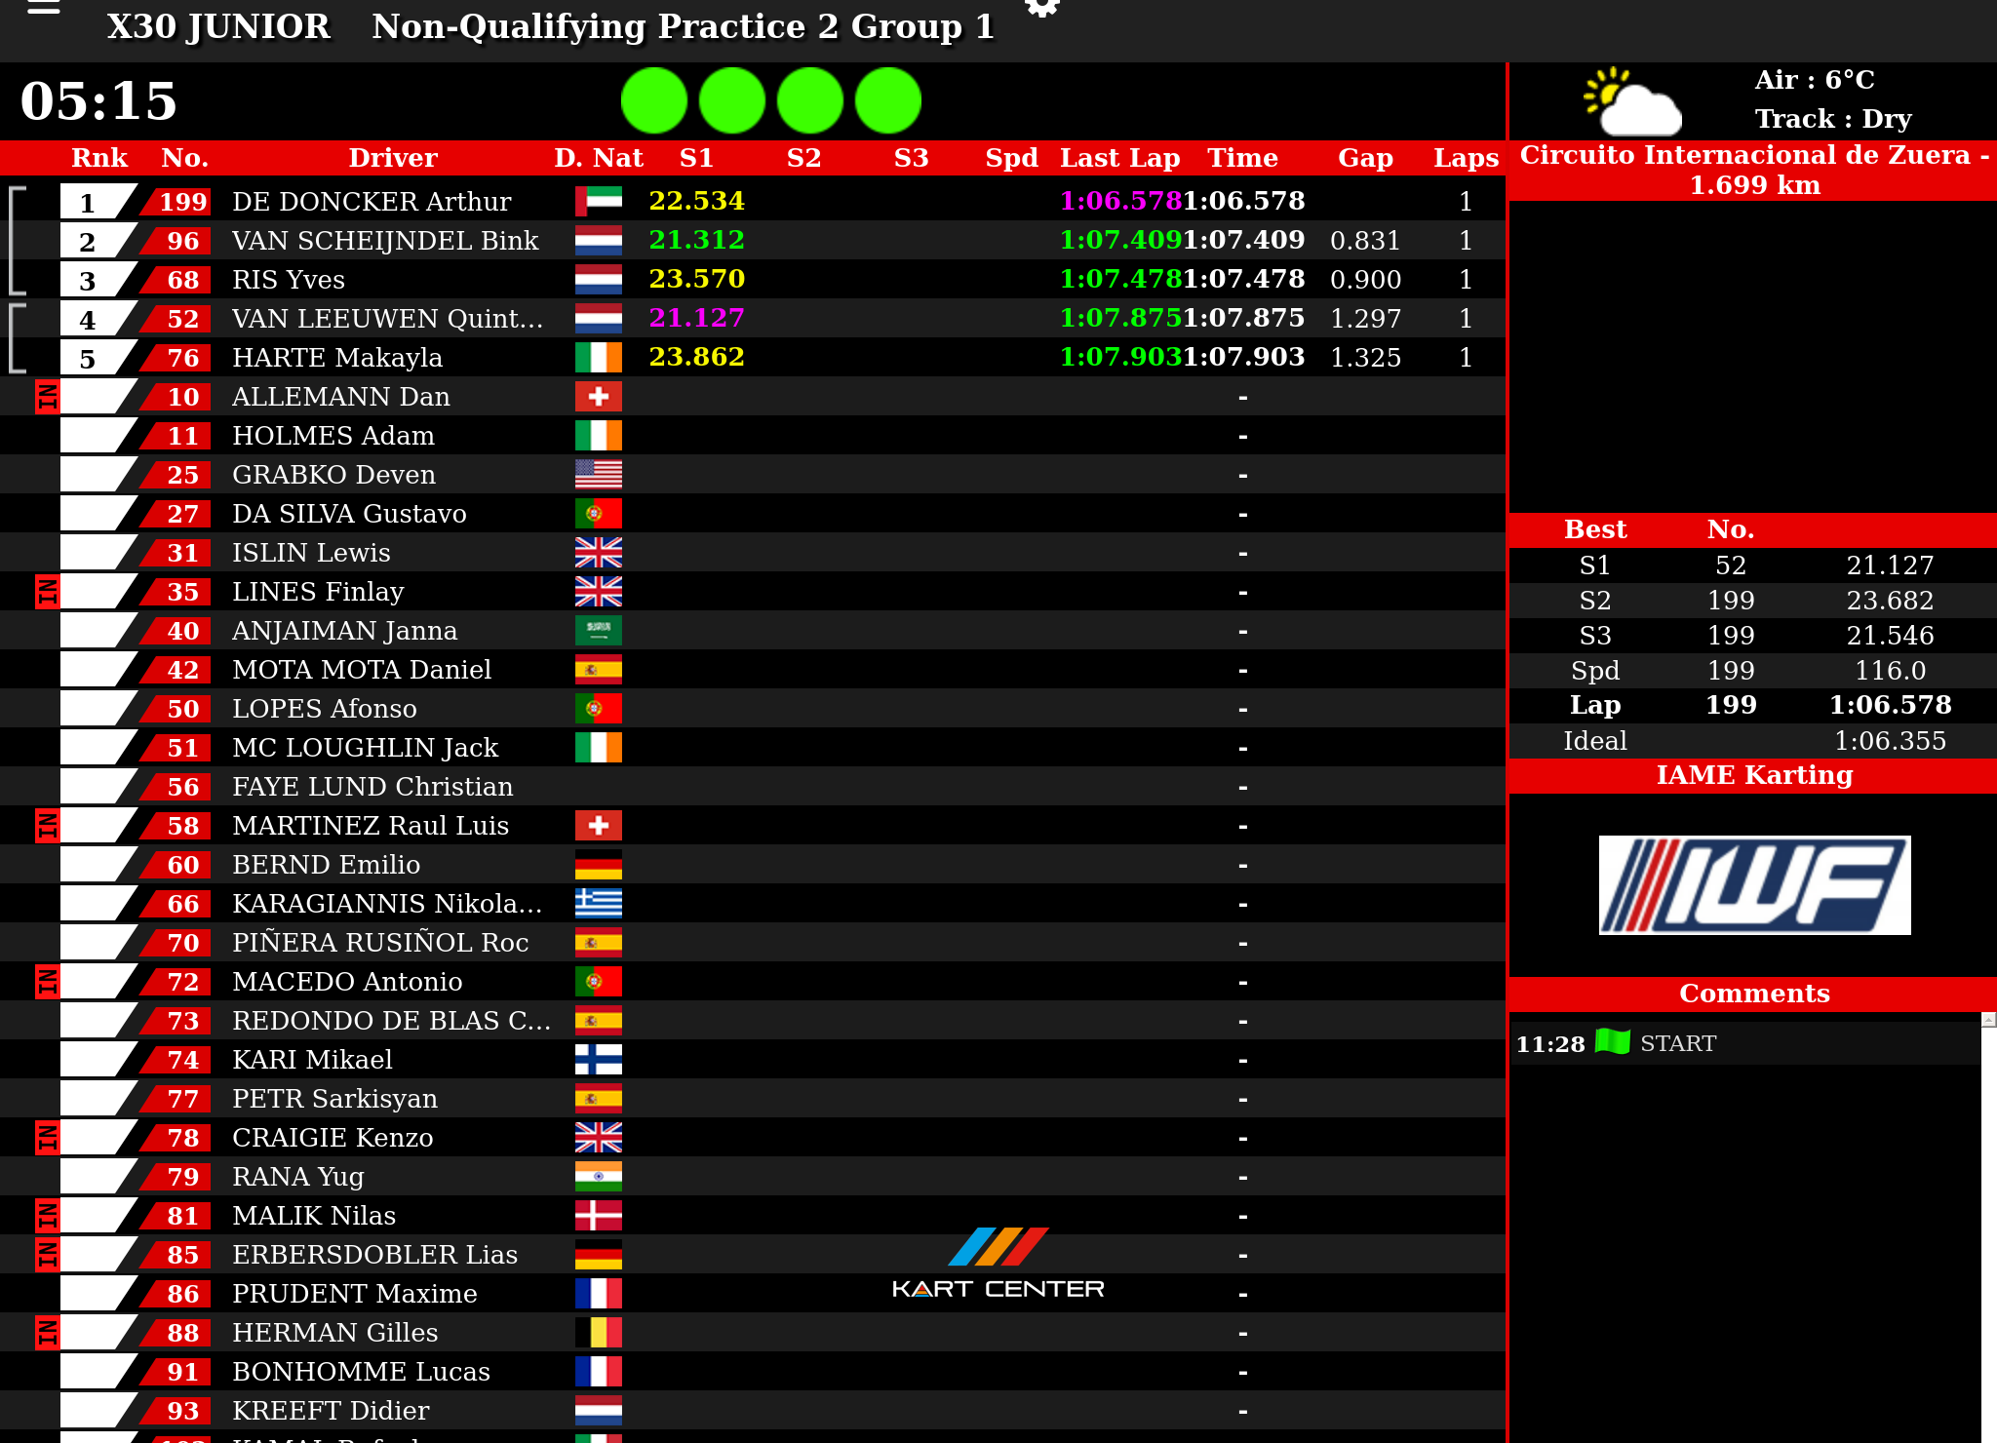Click kart number 199 badge
Viewport: 1997px width, 1443px height.
(181, 202)
